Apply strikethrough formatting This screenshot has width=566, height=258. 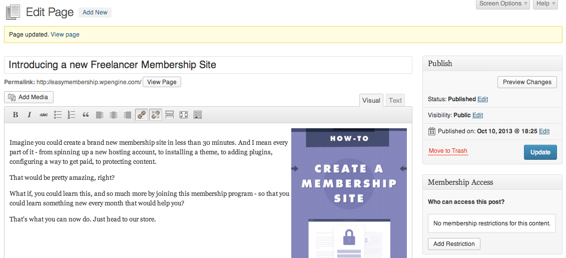point(44,115)
